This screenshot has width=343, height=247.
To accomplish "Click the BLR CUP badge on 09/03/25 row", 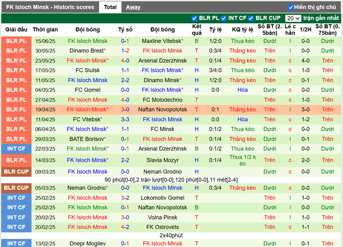I will pos(16,172).
